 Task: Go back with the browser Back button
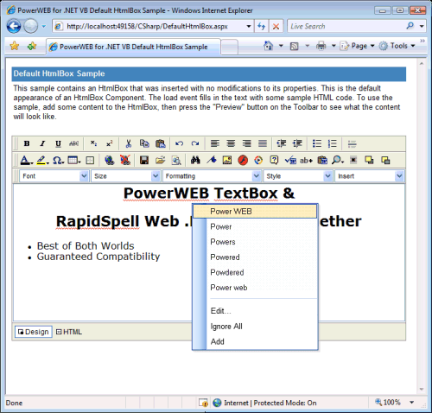tap(14, 26)
